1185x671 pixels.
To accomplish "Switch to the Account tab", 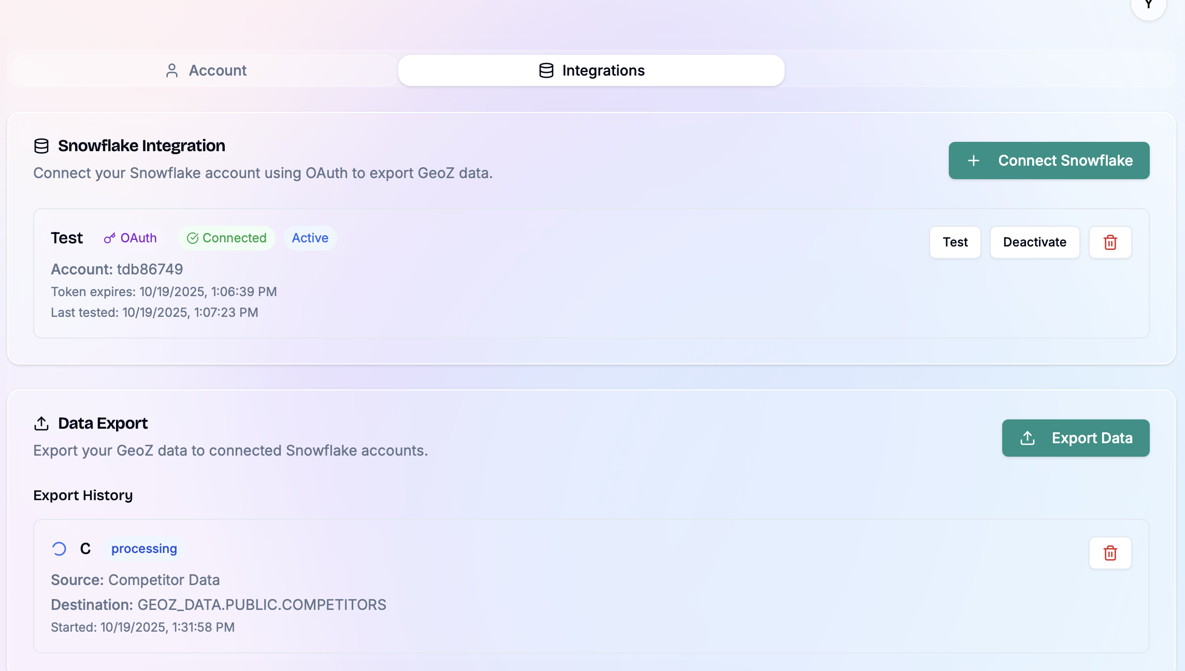I will coord(205,70).
